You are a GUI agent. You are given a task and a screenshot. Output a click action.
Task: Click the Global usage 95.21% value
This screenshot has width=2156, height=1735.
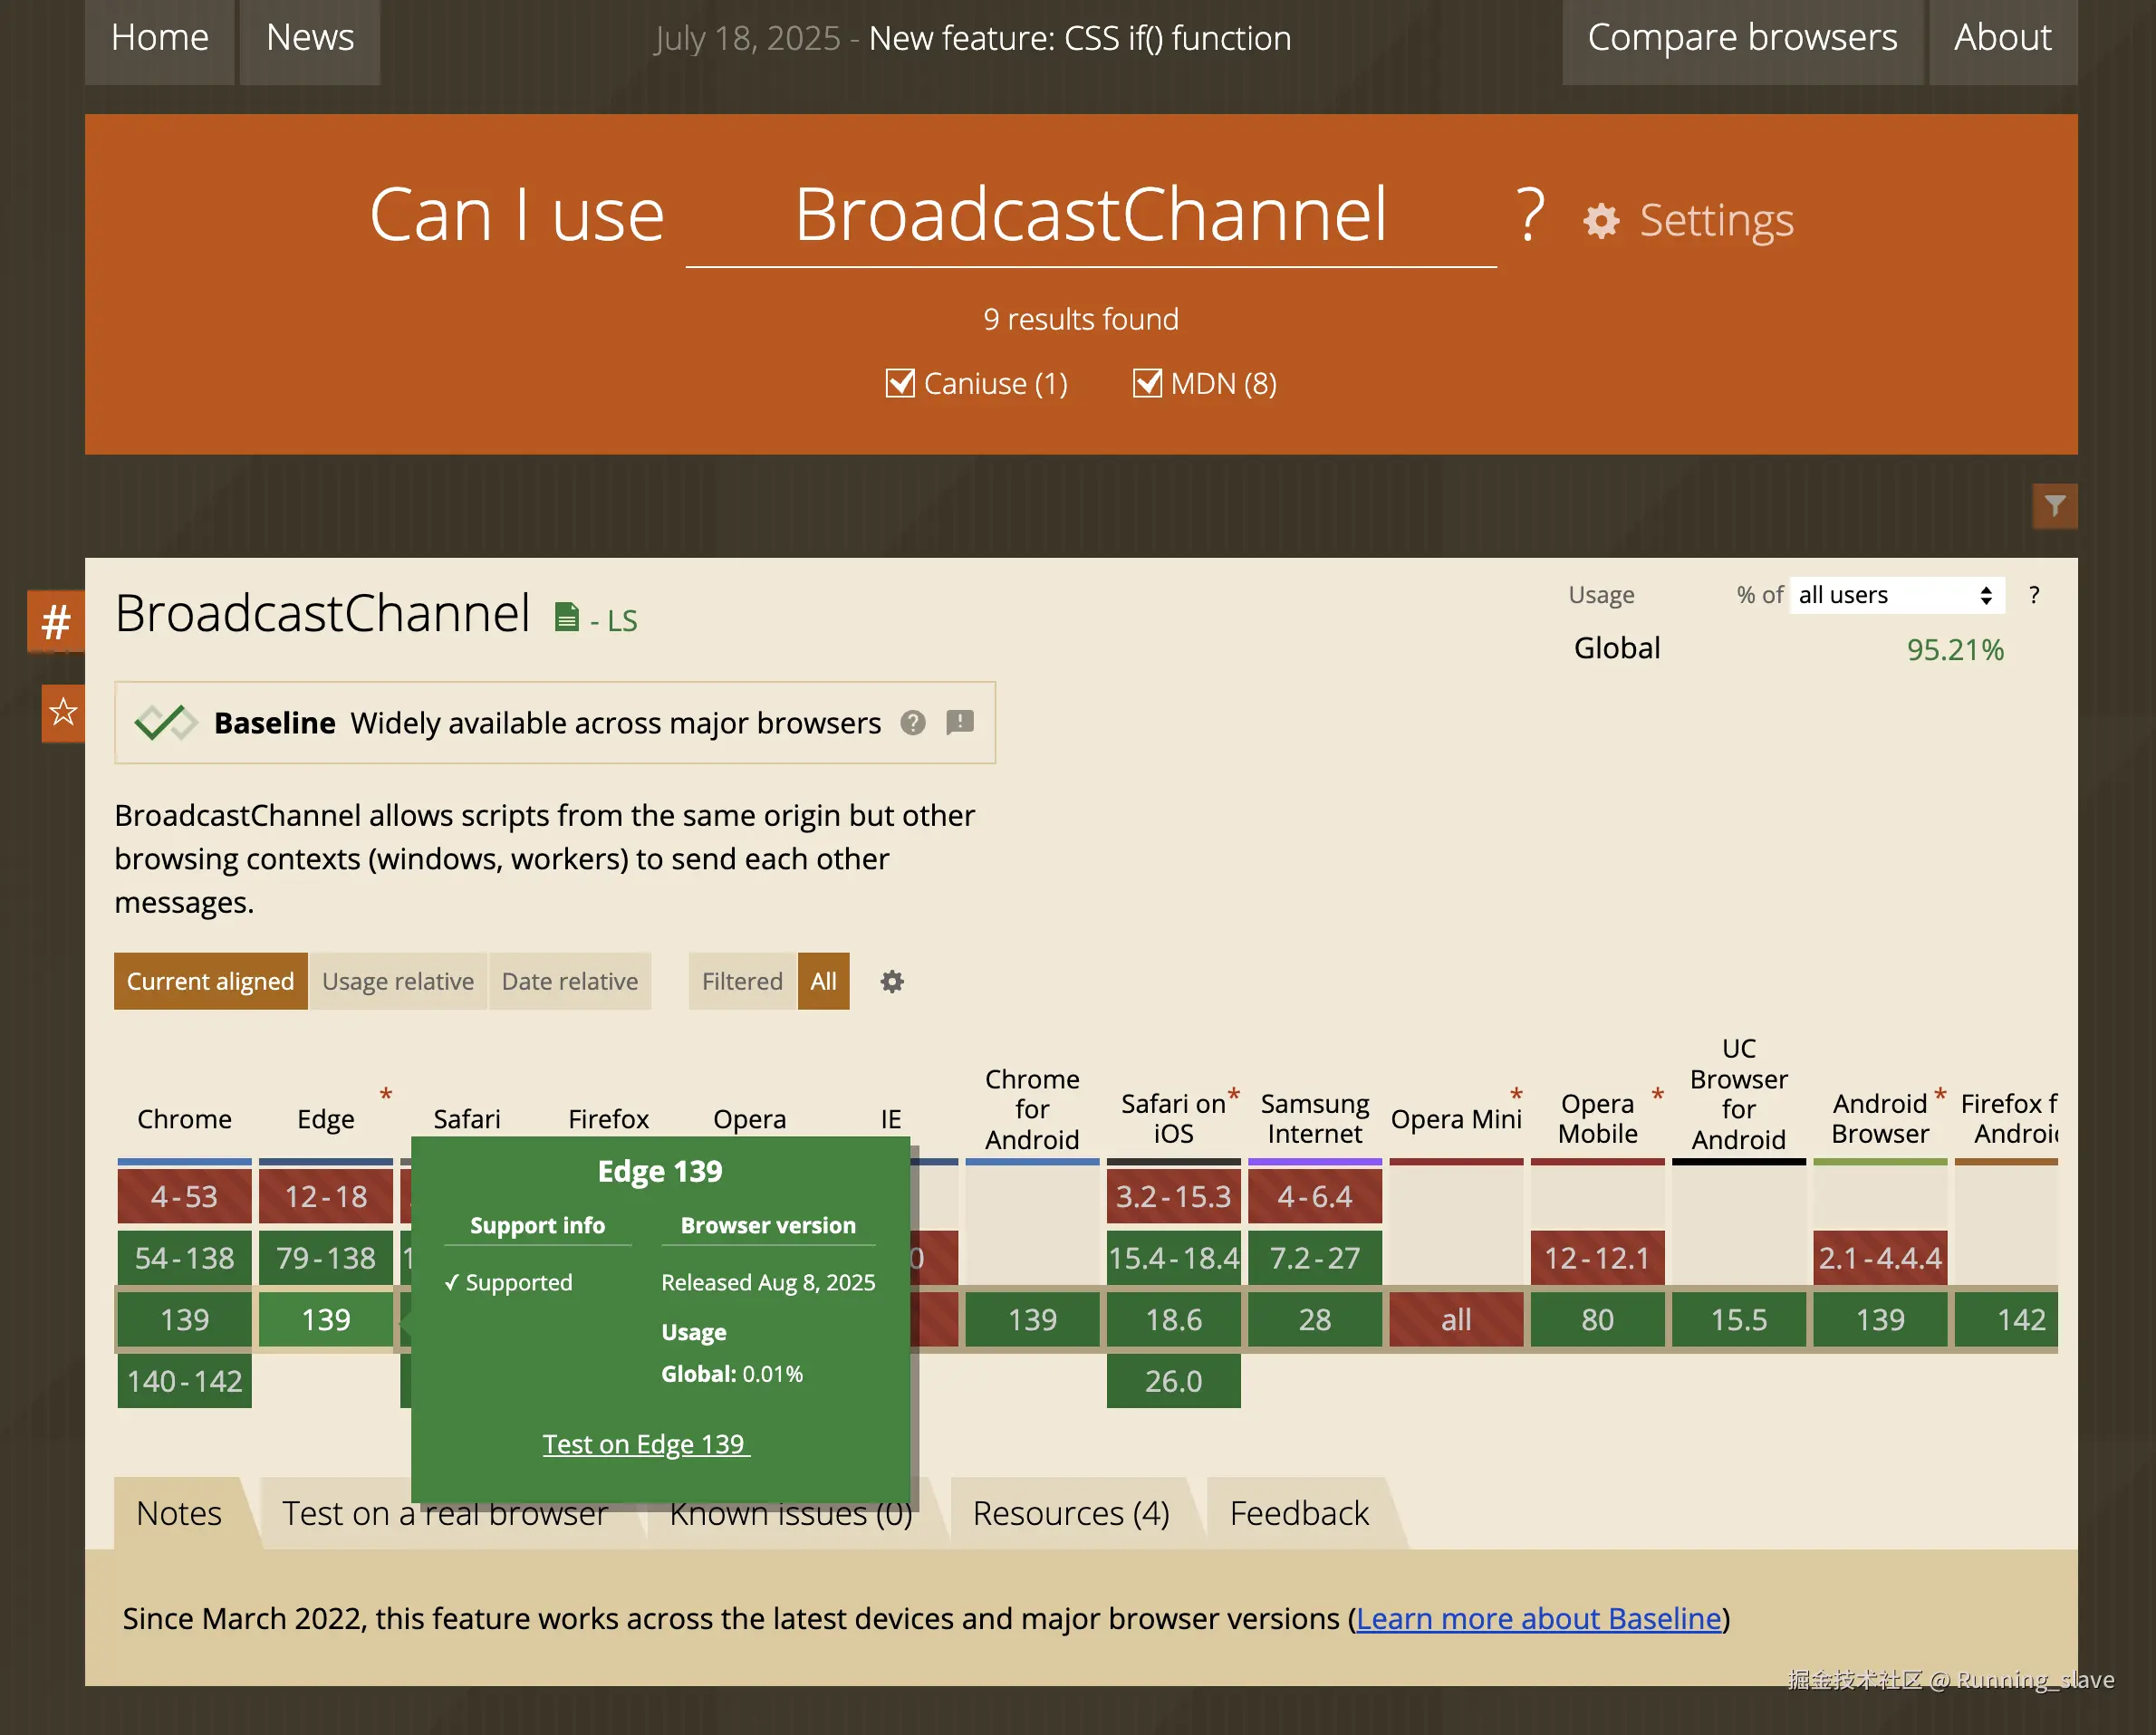pyautogui.click(x=1955, y=649)
